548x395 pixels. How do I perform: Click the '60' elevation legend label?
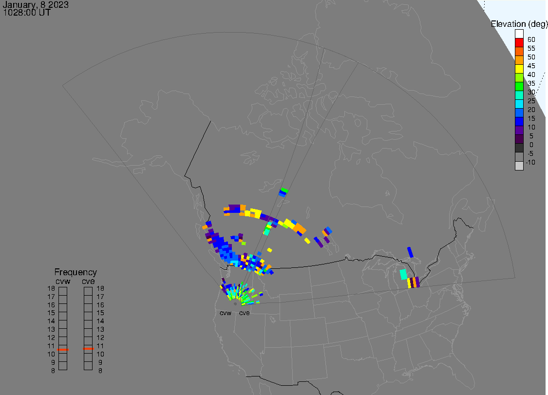[x=531, y=39]
